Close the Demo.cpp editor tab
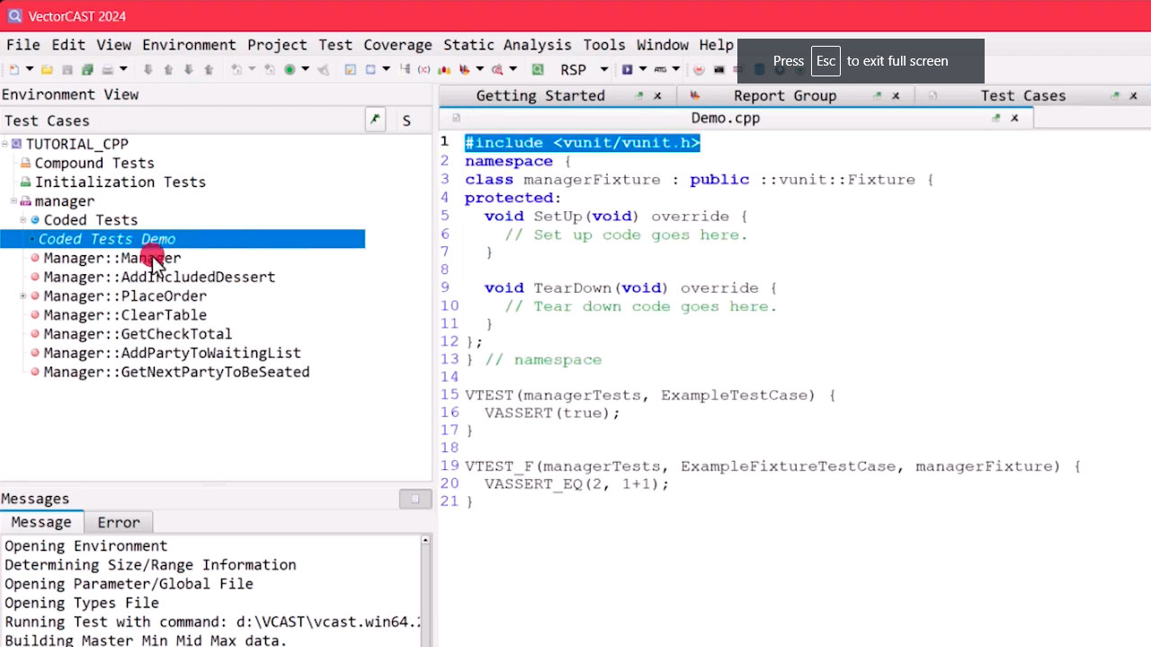This screenshot has width=1151, height=647. click(x=1014, y=118)
